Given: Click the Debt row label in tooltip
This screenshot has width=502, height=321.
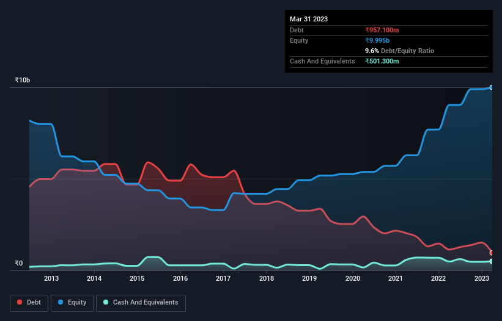Looking at the screenshot, I should click(x=297, y=30).
